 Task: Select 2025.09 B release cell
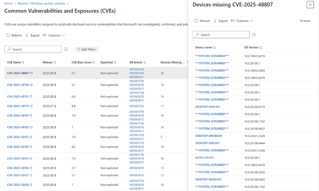click(49, 73)
